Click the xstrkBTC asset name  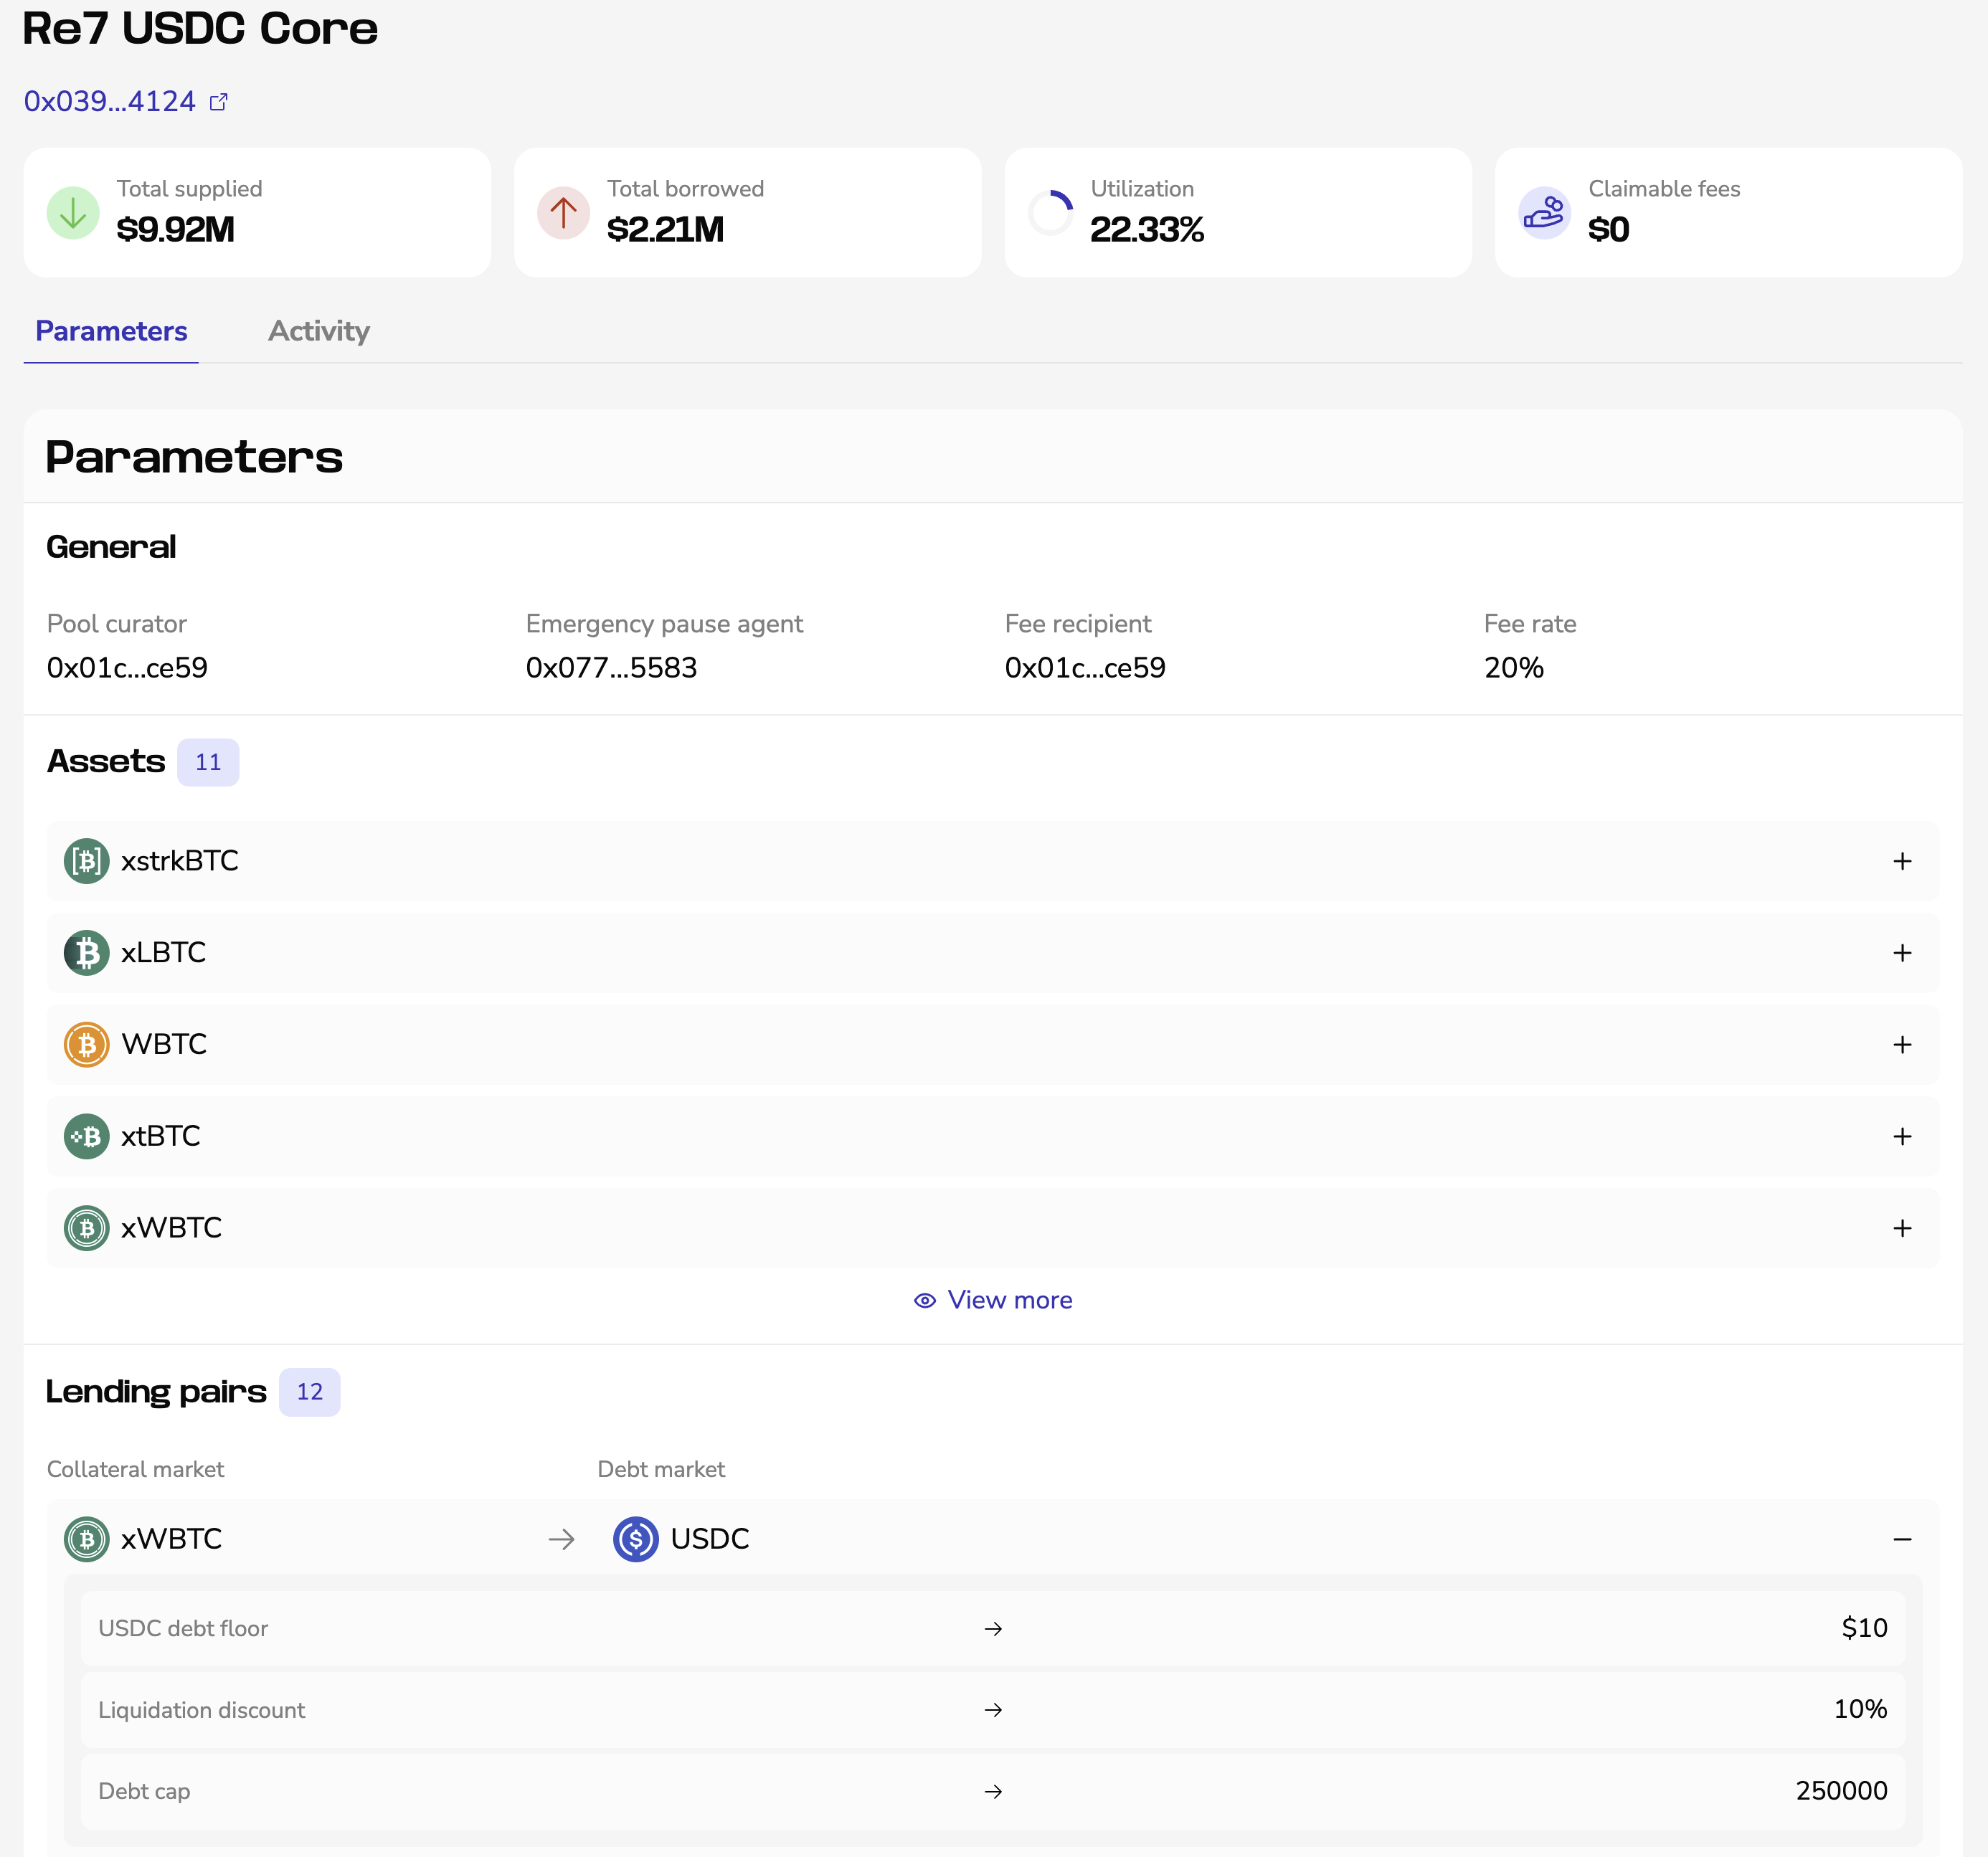180,861
